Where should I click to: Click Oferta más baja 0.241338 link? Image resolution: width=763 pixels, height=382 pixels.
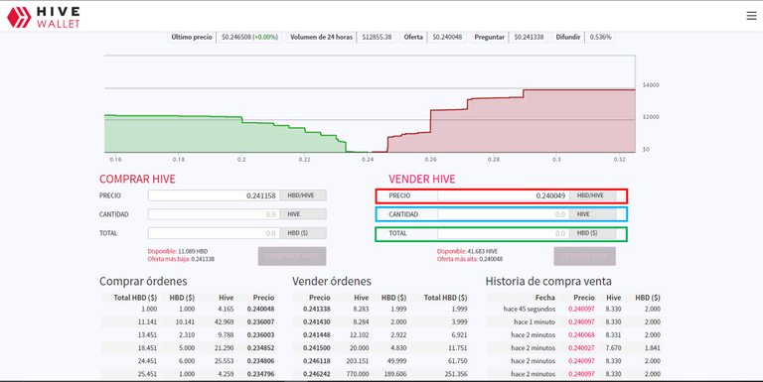click(181, 259)
